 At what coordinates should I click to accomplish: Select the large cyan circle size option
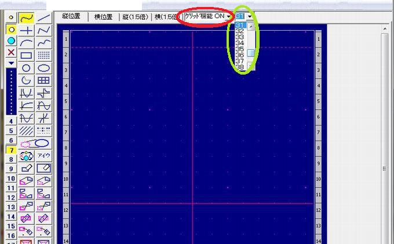click(10, 40)
